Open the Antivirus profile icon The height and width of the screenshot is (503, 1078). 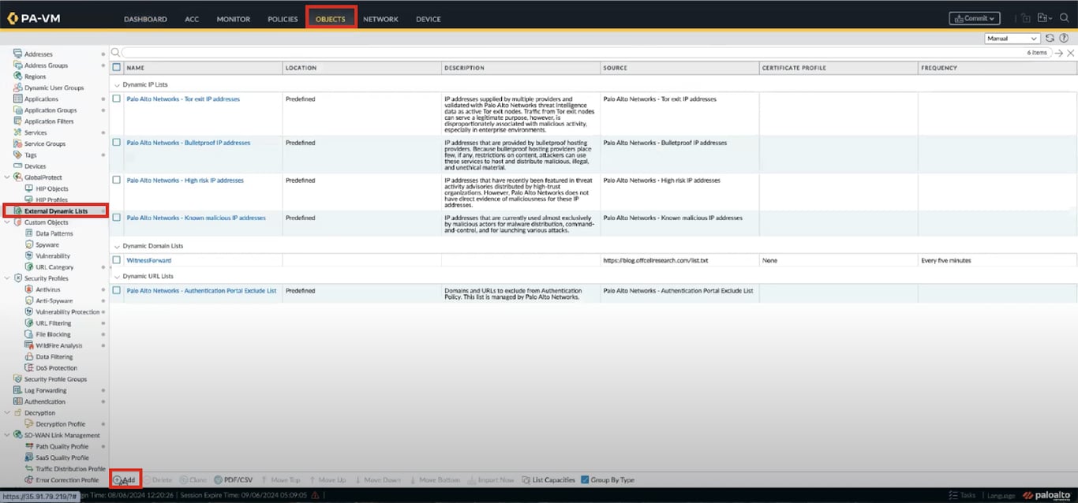pos(28,289)
